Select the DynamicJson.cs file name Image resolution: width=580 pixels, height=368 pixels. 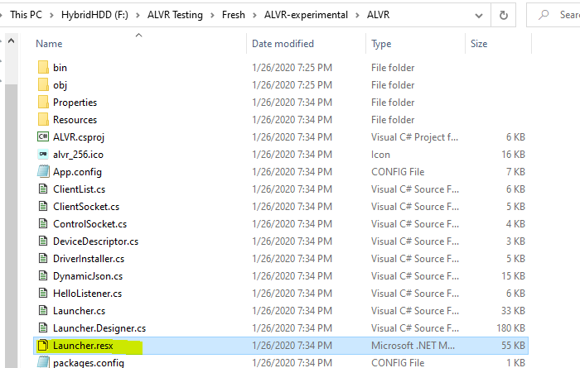pos(88,276)
